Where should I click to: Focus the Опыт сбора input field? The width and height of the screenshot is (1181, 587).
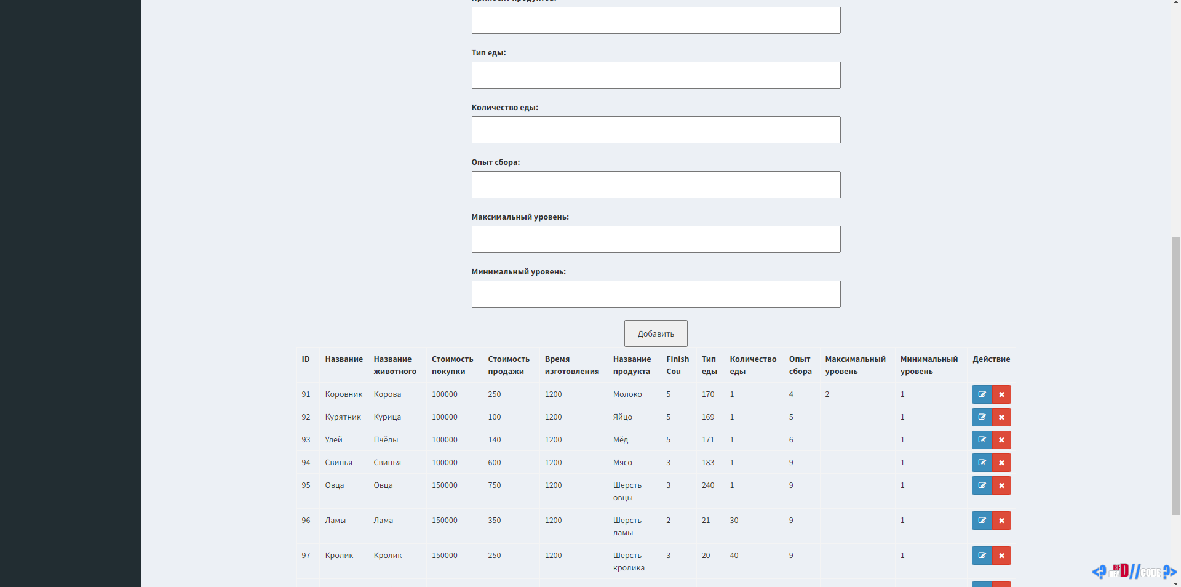click(656, 185)
